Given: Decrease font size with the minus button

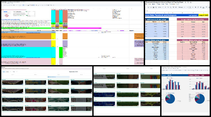Looking at the screenshot, I should click(187, 7).
